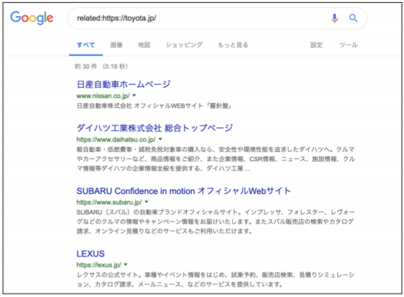Switch to the 地図 maps tab
This screenshot has width=404, height=297.
point(144,45)
